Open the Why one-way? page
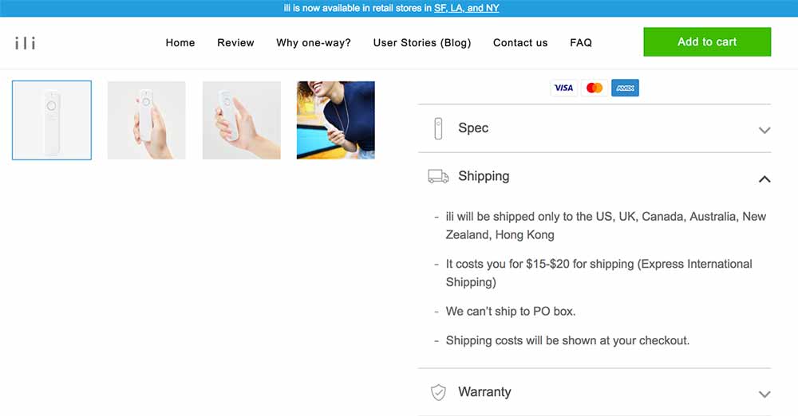This screenshot has height=416, width=798. click(314, 43)
